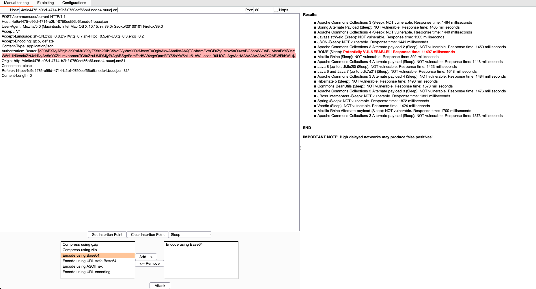Click the Attack button
This screenshot has height=289, width=536.
point(160,286)
